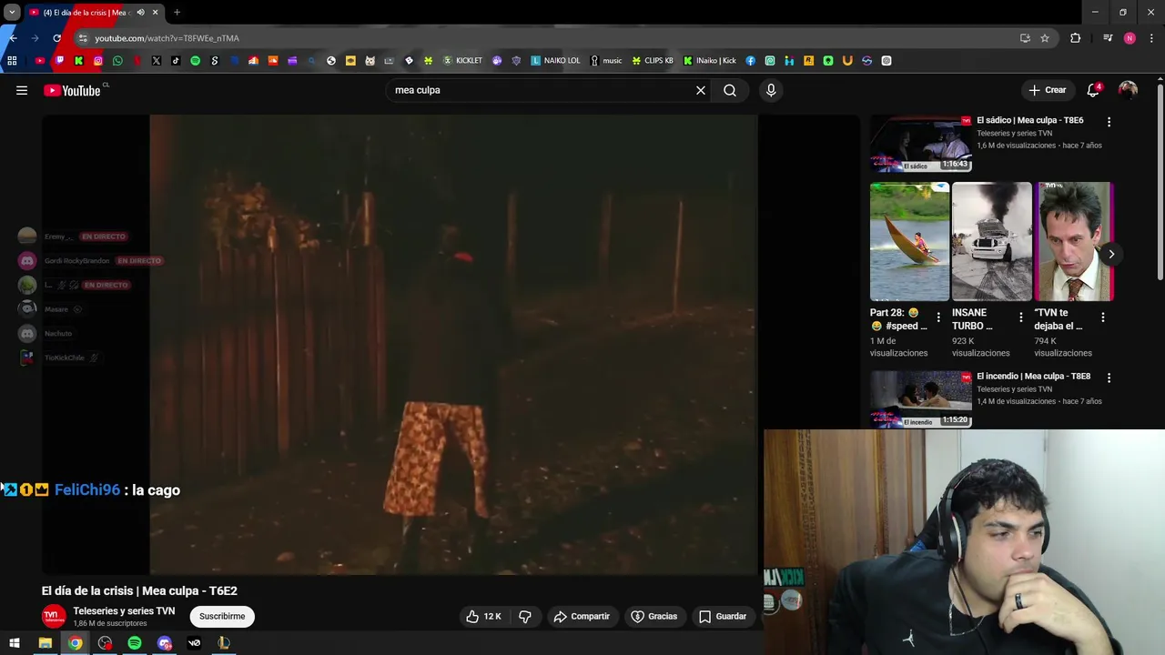Viewport: 1165px width, 655px height.
Task: Like the video with 12 K likes
Action: coord(484,616)
